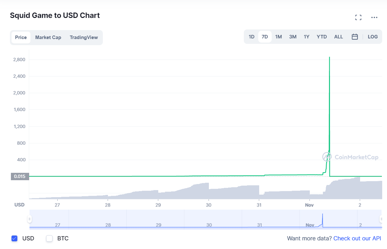The image size is (387, 249).
Task: Grab the right range slider handle
Action: pyautogui.click(x=382, y=219)
